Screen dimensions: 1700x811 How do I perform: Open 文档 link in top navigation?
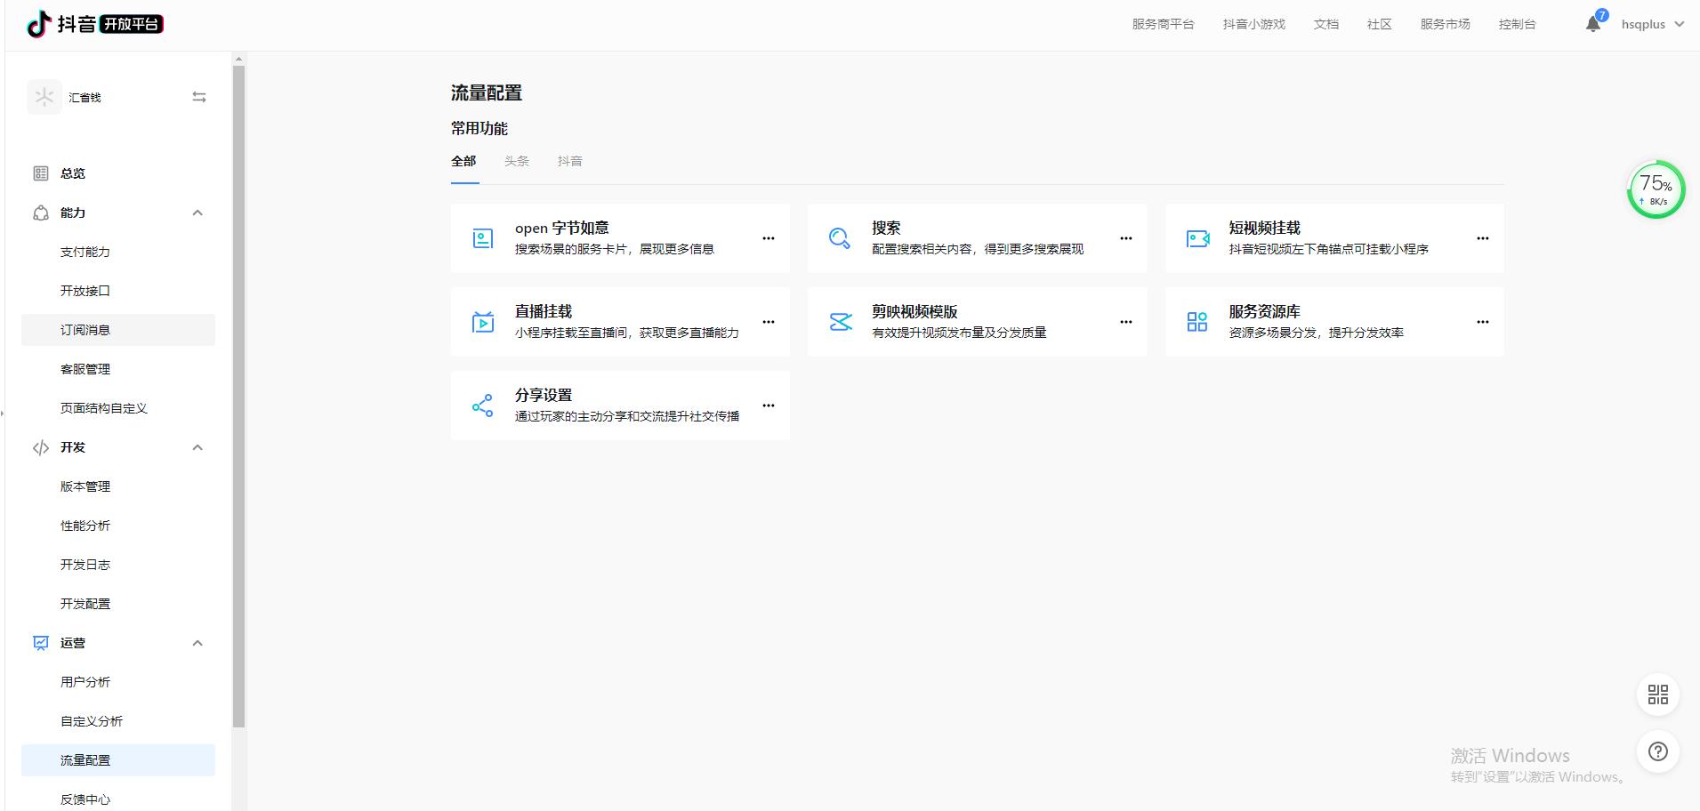click(1325, 24)
